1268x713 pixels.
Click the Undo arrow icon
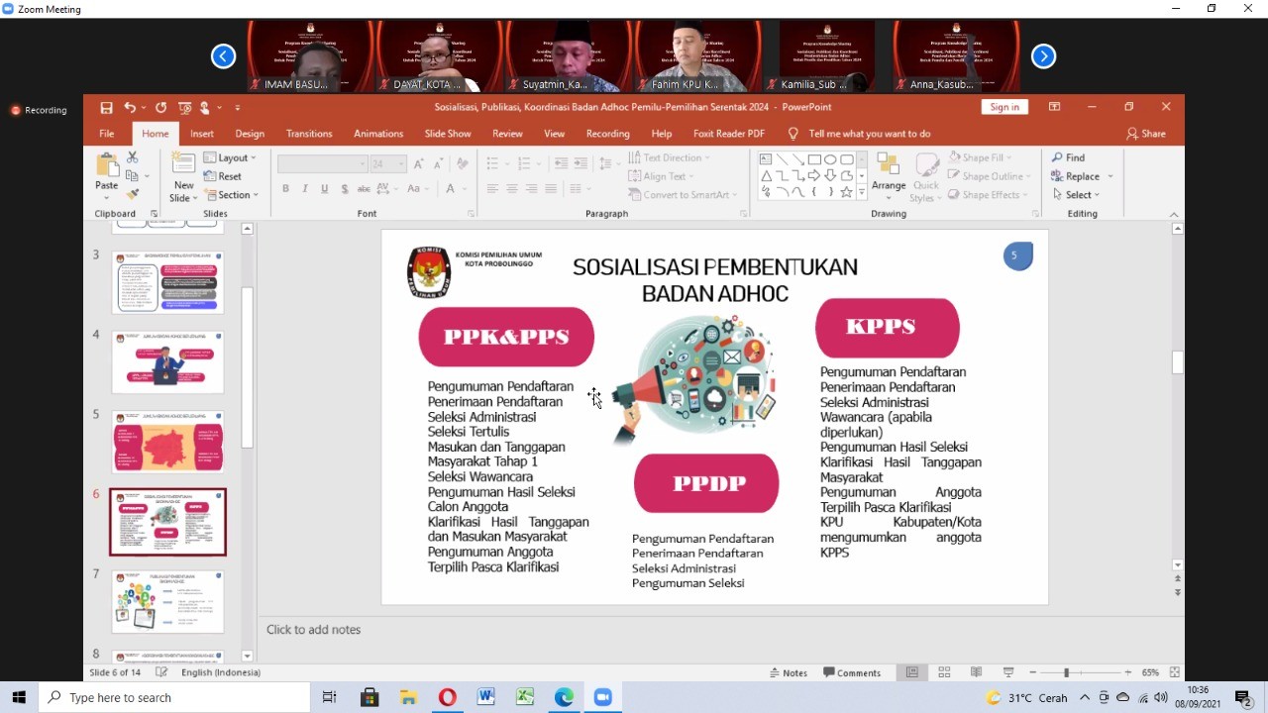tap(130, 107)
